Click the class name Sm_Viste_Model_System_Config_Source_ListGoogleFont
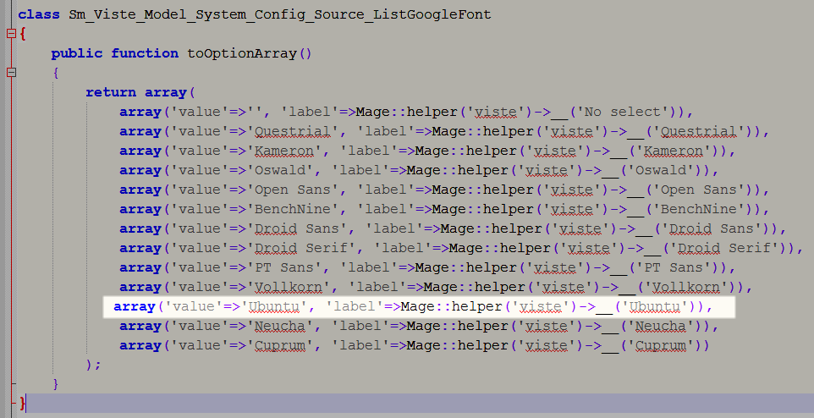The width and height of the screenshot is (814, 418). (280, 14)
